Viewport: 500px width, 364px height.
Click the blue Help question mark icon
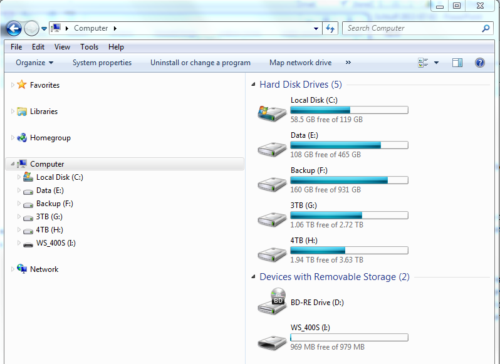479,63
